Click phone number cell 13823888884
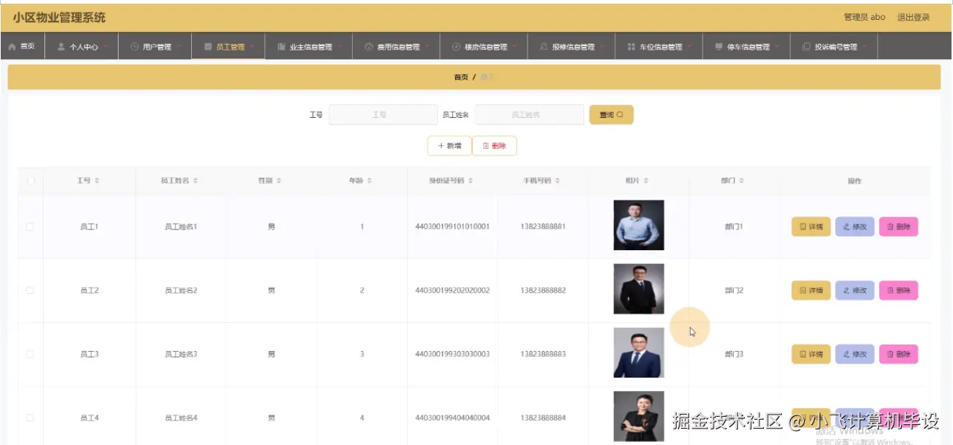 pyautogui.click(x=542, y=418)
